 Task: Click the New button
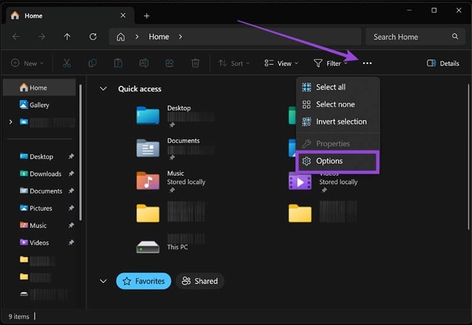27,63
